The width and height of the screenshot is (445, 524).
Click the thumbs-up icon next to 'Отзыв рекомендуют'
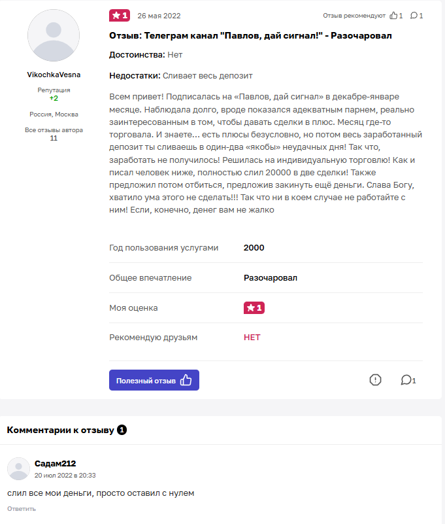tap(393, 15)
